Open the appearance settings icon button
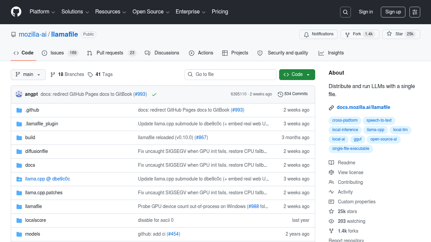The image size is (431, 242). click(415, 12)
